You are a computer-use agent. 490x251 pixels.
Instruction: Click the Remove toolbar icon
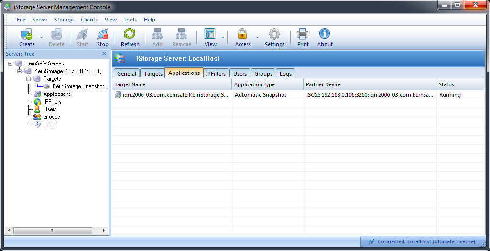tap(181, 34)
